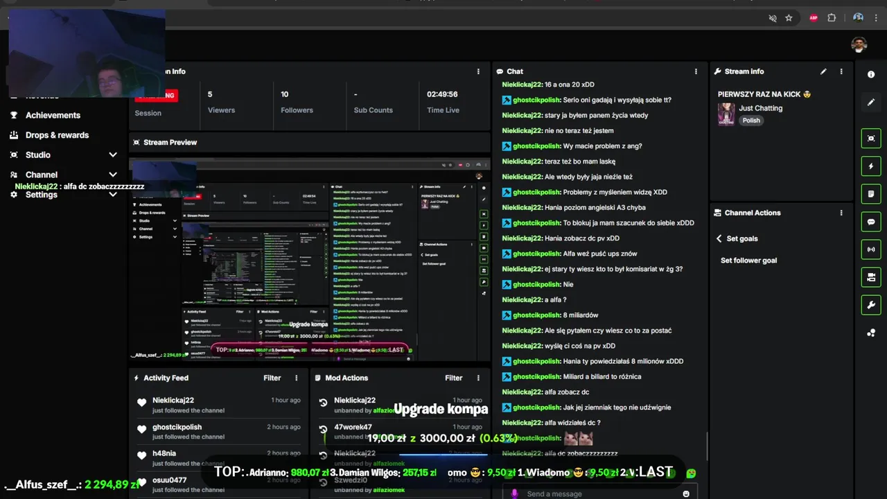Viewport: 887px width, 499px height.
Task: Open Drops & rewards in the sidebar
Action: (57, 135)
